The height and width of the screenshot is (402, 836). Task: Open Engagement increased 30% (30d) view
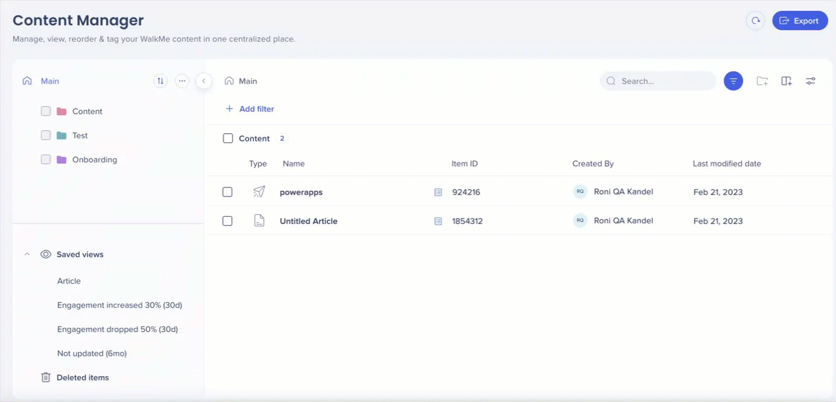pyautogui.click(x=119, y=305)
